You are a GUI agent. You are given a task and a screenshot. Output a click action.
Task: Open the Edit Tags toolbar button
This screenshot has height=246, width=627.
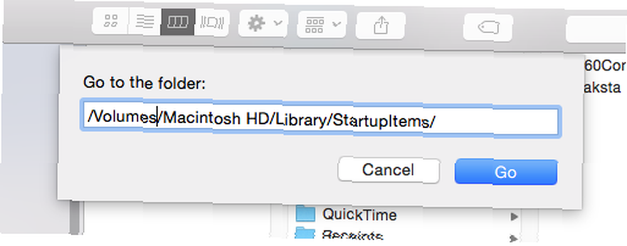[488, 28]
